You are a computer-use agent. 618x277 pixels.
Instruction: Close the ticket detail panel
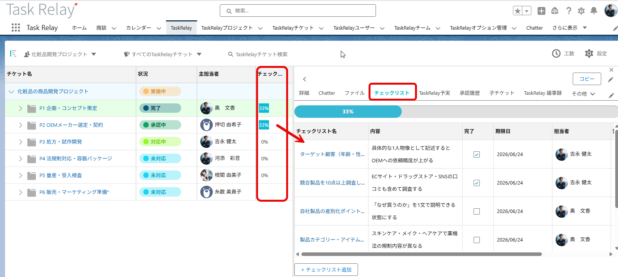pyautogui.click(x=611, y=70)
